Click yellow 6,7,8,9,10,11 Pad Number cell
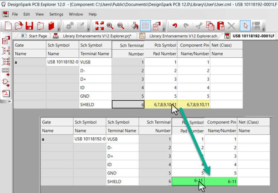The height and width of the screenshot is (193, 278). (161, 105)
